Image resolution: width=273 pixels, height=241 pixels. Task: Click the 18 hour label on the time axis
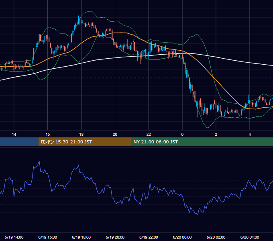81,135
